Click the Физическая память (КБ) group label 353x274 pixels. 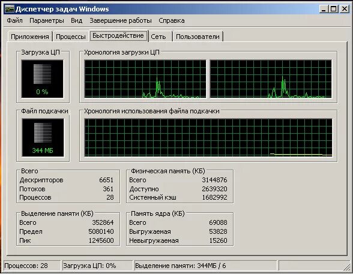[168, 171]
